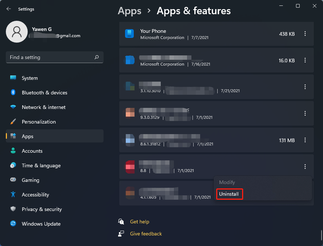Click the Get help link

(x=139, y=222)
